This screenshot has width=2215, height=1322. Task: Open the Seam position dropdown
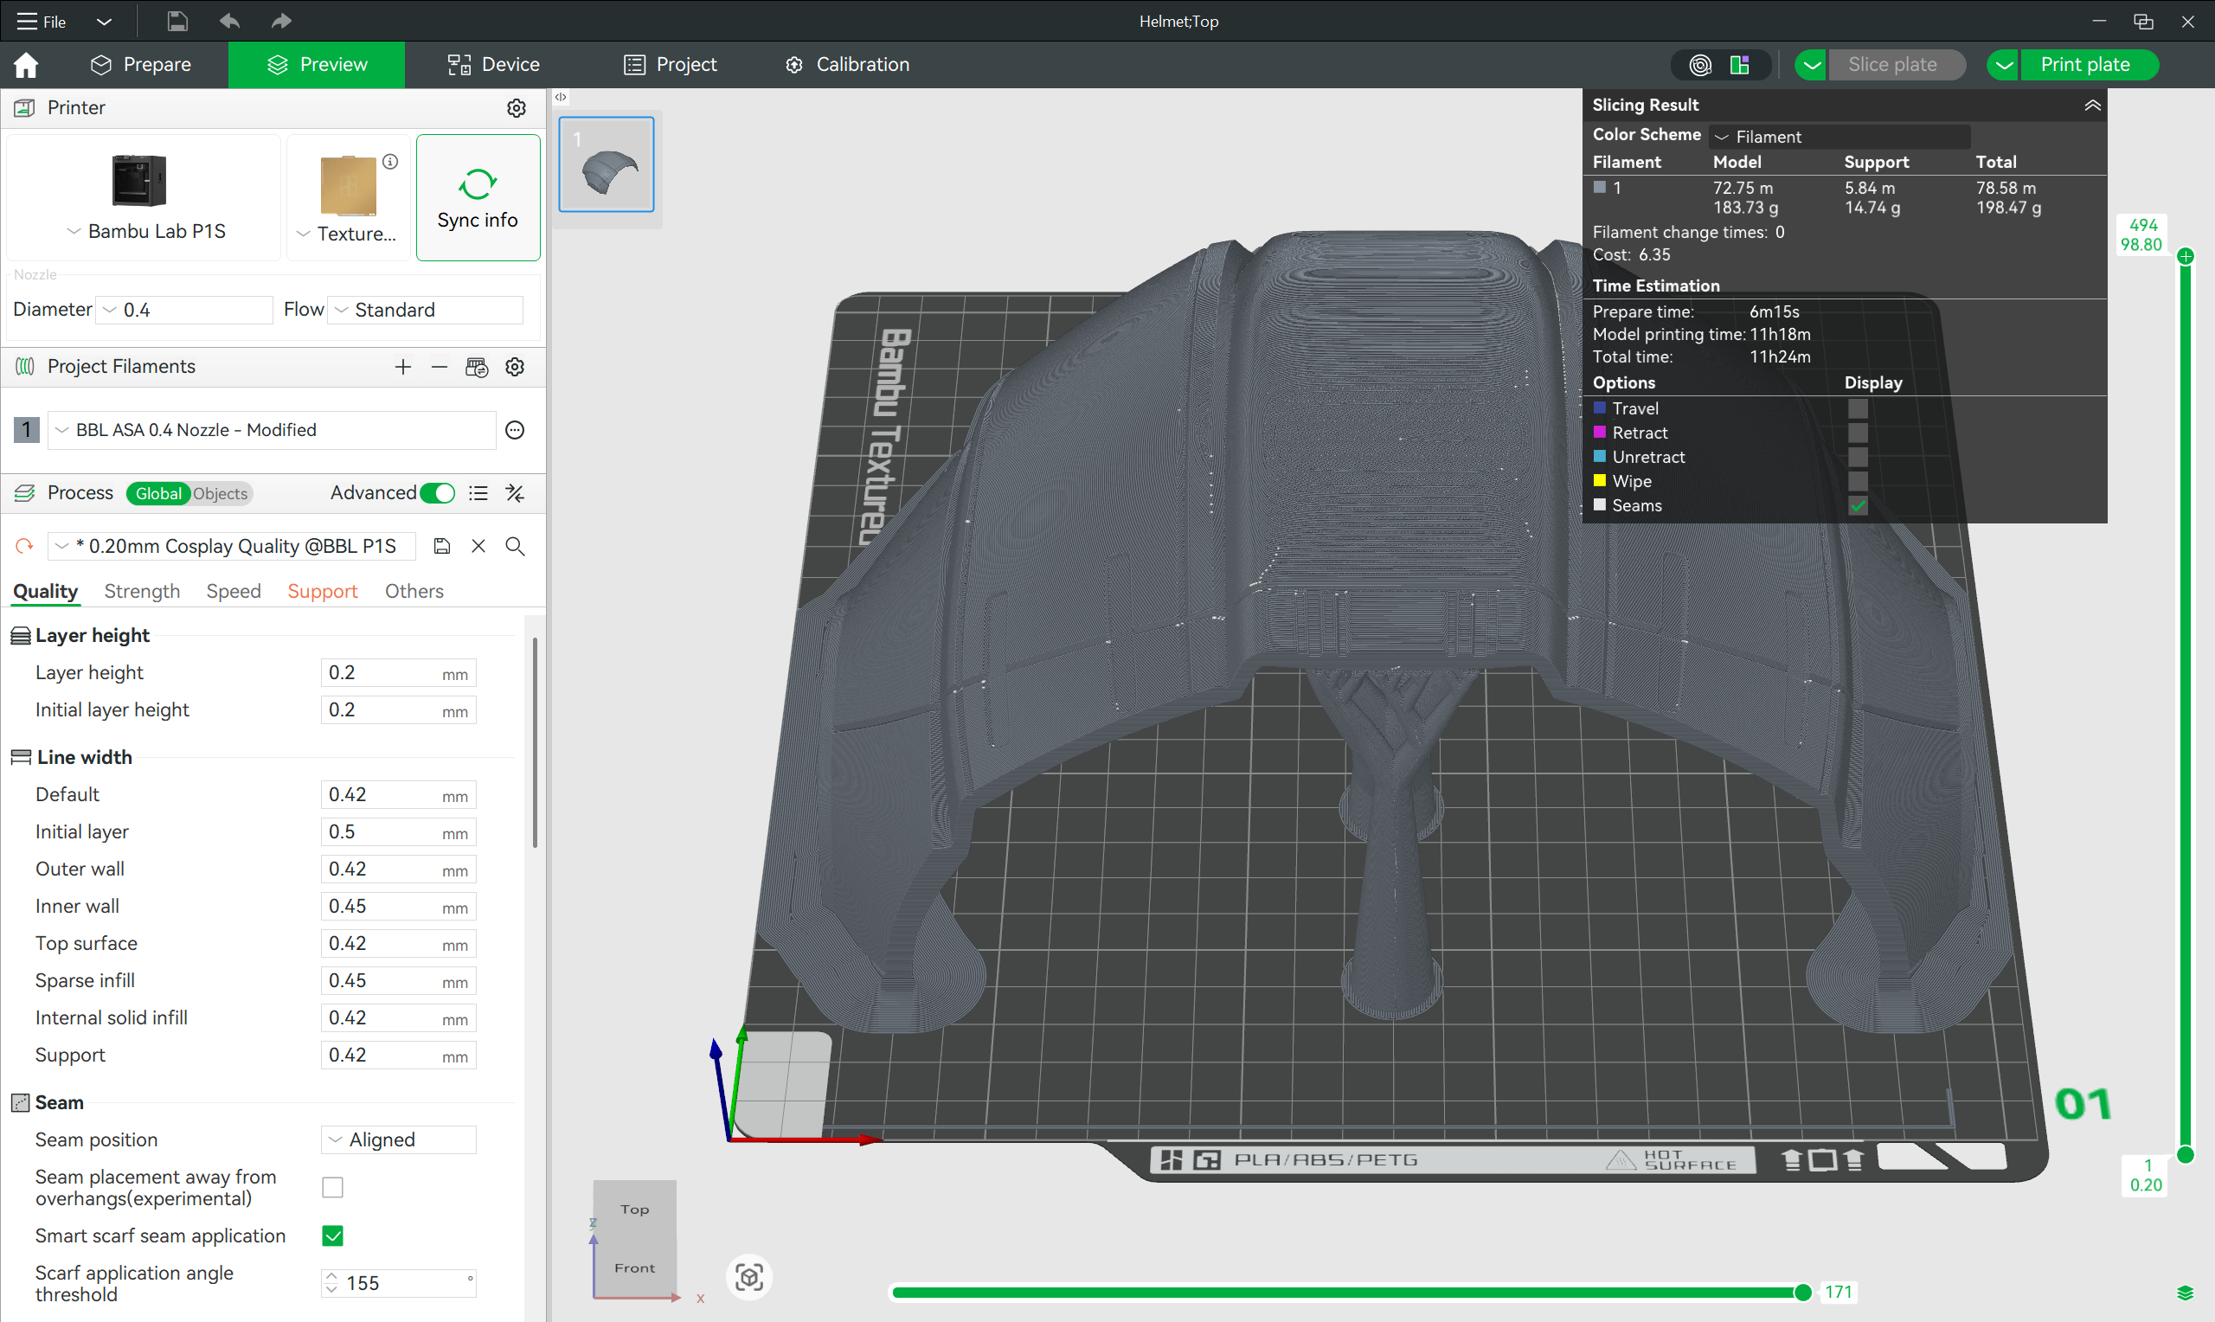pyautogui.click(x=398, y=1139)
